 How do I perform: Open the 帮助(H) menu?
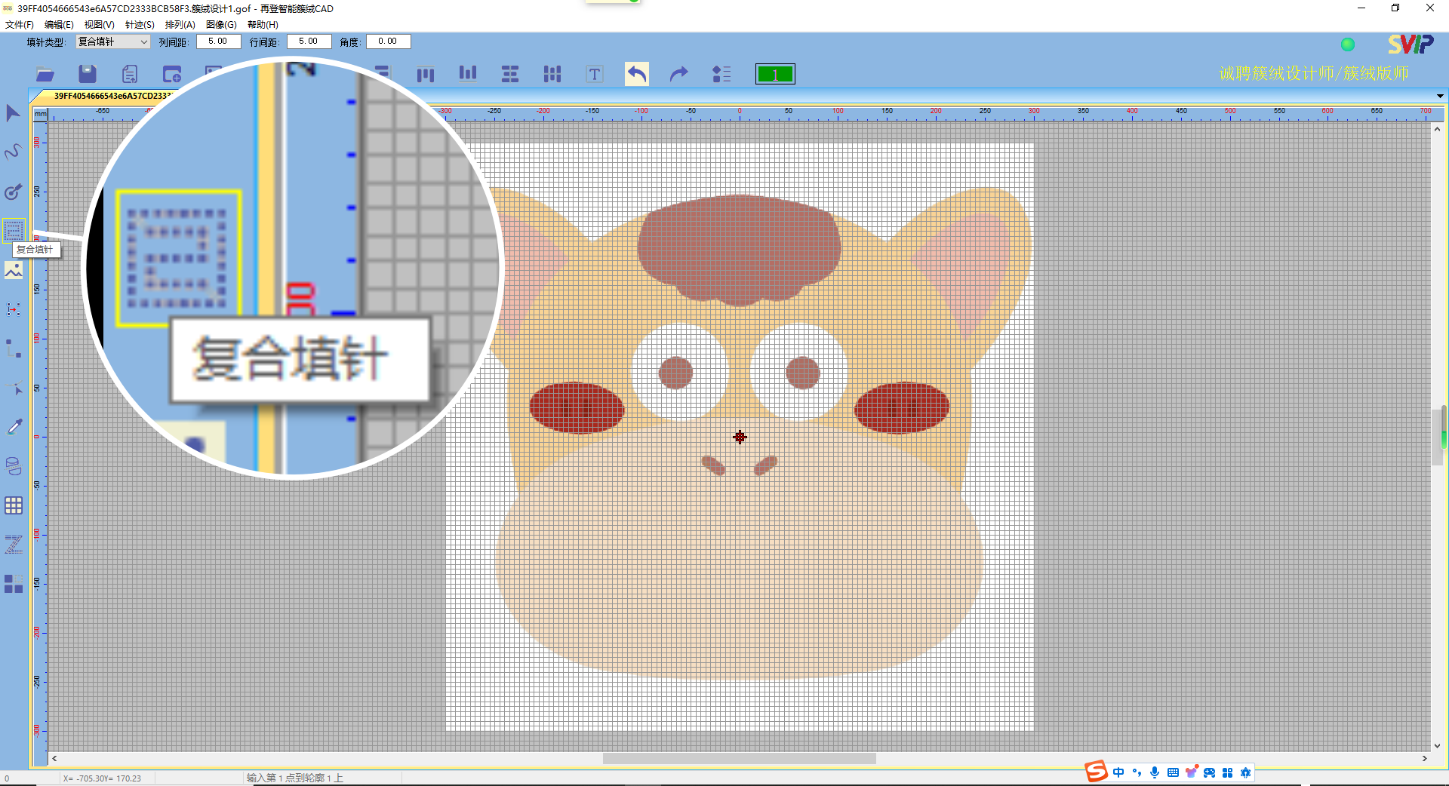point(263,25)
